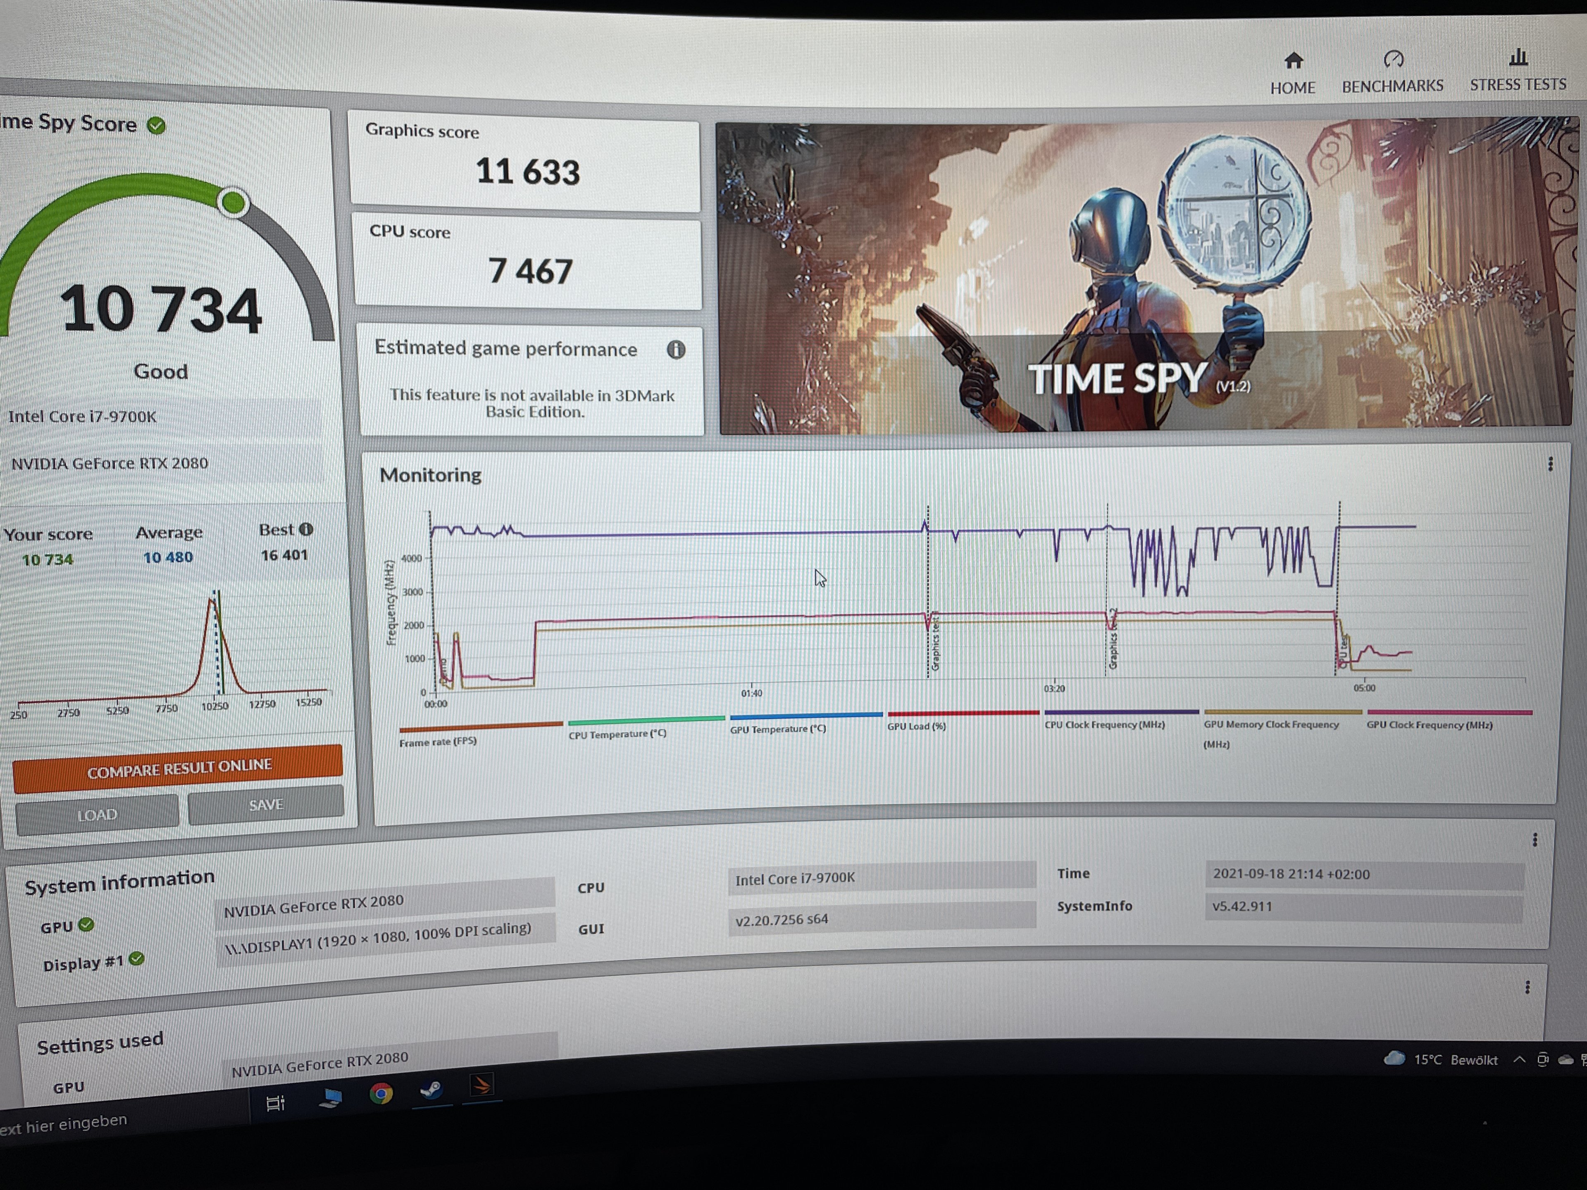Screen dimensions: 1587x1190
Task: Open the Stress Tests bar-chart icon
Action: click(1518, 57)
